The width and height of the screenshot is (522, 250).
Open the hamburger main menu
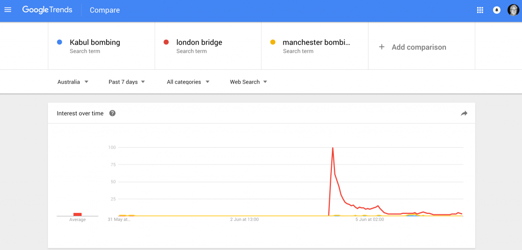point(8,10)
